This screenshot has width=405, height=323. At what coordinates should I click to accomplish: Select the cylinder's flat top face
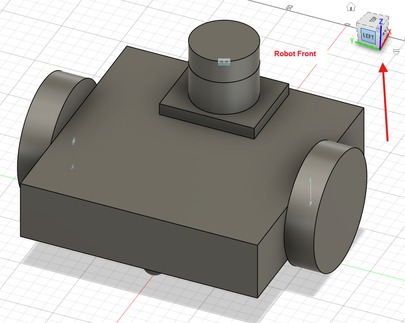click(224, 42)
